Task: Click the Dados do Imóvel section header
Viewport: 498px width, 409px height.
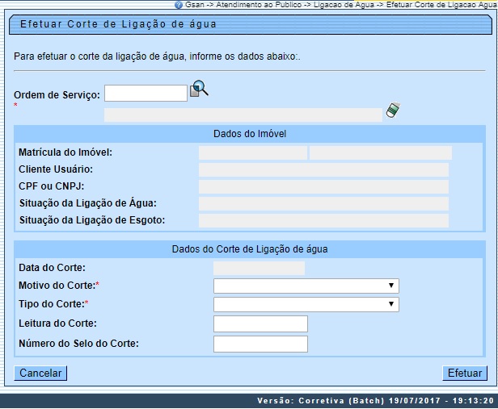Action: coord(249,134)
